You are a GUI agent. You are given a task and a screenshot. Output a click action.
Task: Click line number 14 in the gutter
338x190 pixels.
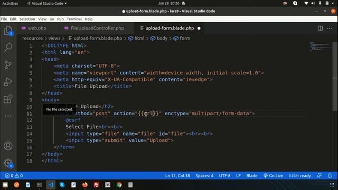click(30, 134)
